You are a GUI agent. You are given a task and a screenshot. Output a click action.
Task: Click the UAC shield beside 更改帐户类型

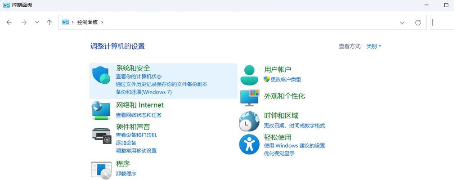tap(267, 79)
